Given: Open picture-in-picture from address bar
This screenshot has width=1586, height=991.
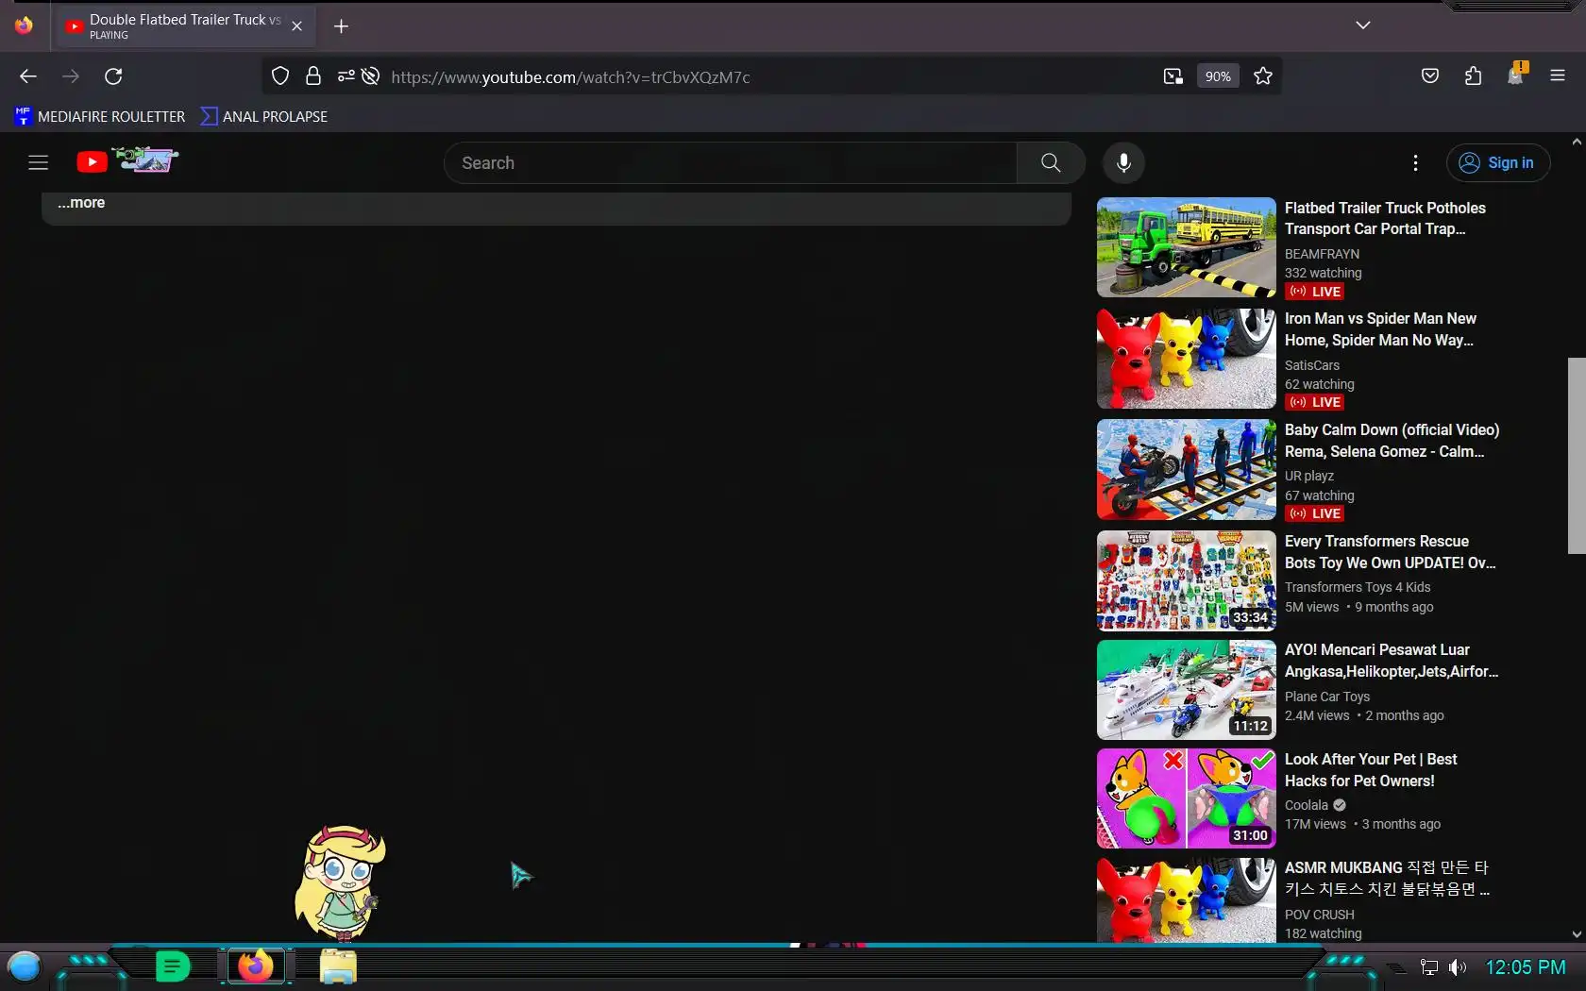Looking at the screenshot, I should pyautogui.click(x=1173, y=76).
